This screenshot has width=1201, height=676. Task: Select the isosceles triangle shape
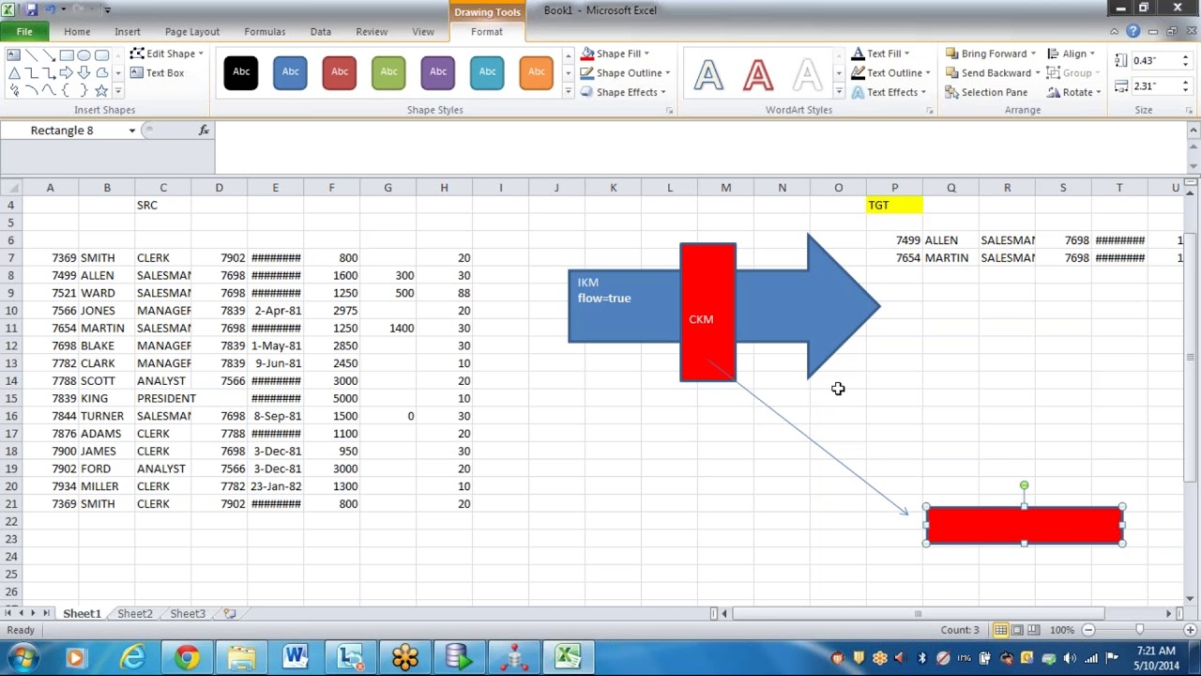[13, 72]
